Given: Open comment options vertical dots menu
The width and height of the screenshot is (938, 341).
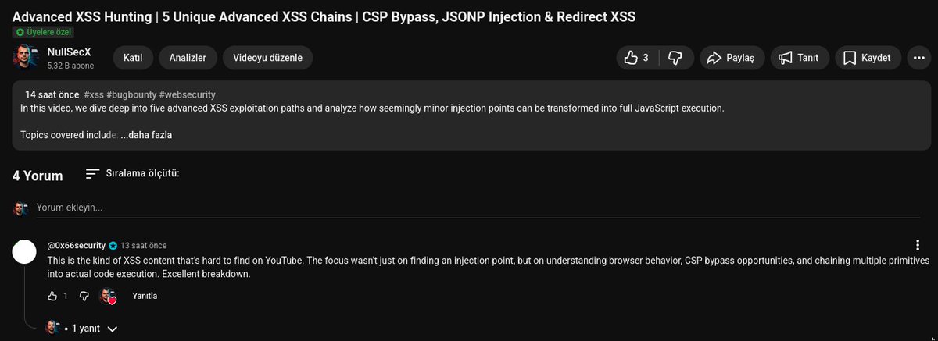Looking at the screenshot, I should click(918, 245).
